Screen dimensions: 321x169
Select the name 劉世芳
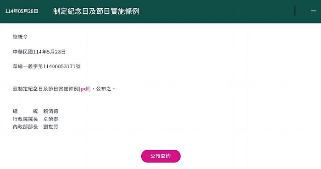pos(50,127)
